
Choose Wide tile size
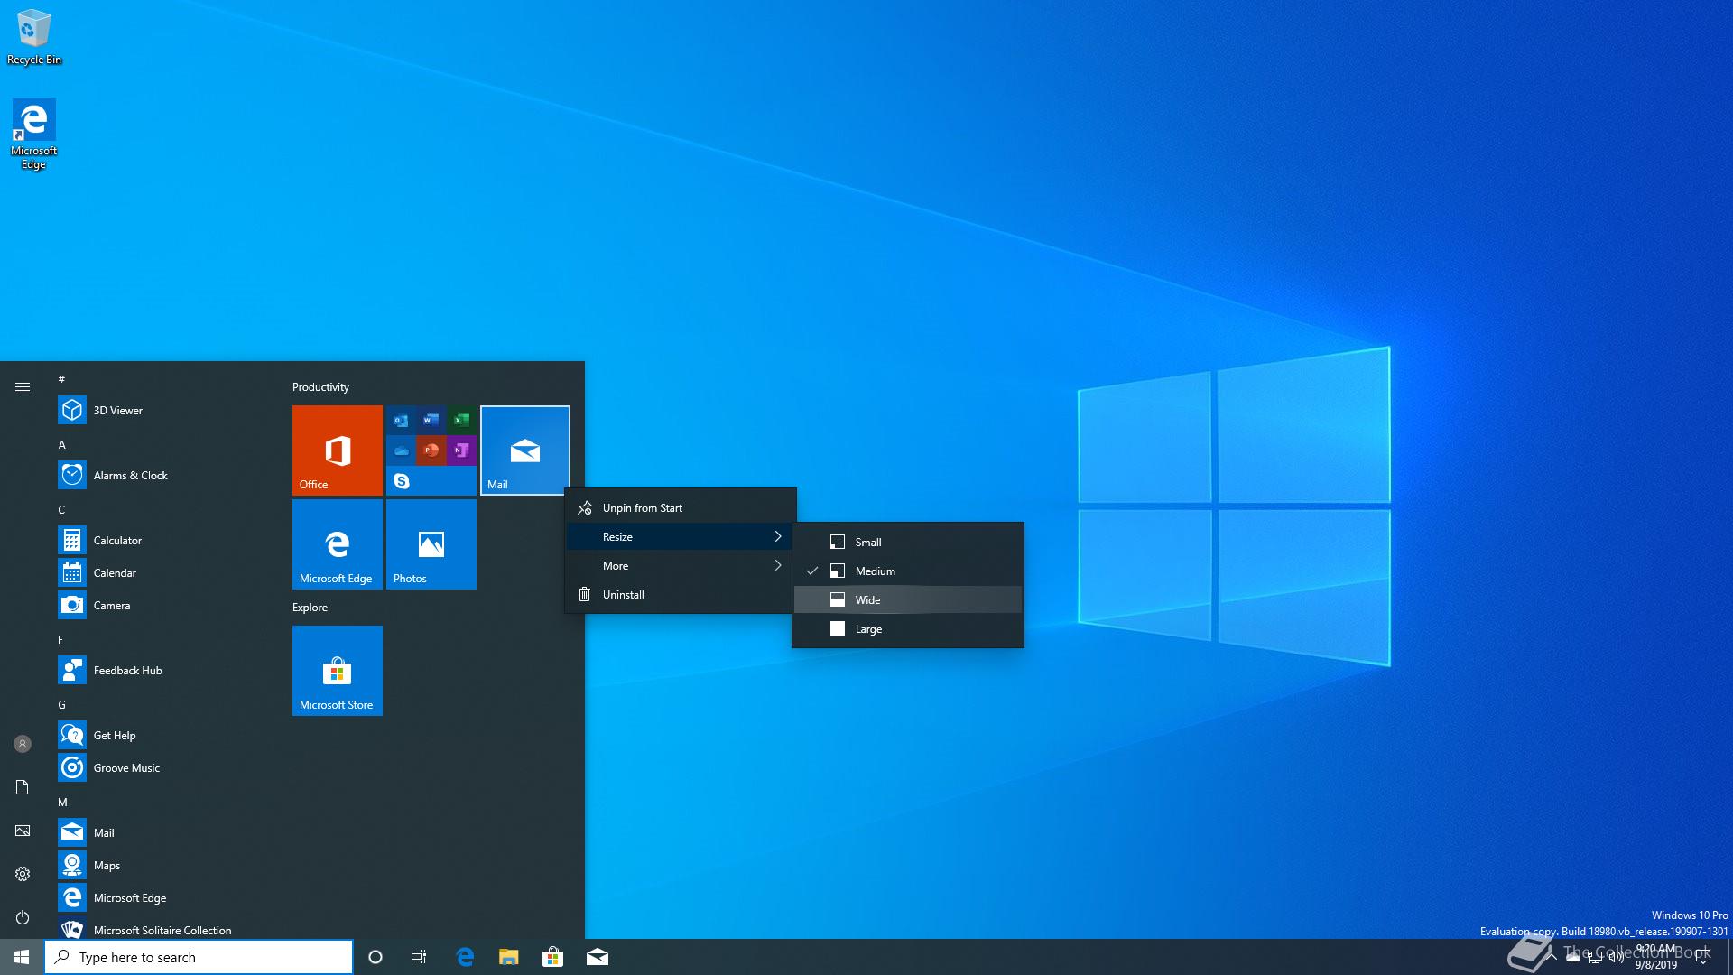pos(908,599)
